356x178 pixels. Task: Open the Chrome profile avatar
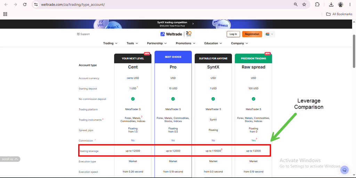341,5
